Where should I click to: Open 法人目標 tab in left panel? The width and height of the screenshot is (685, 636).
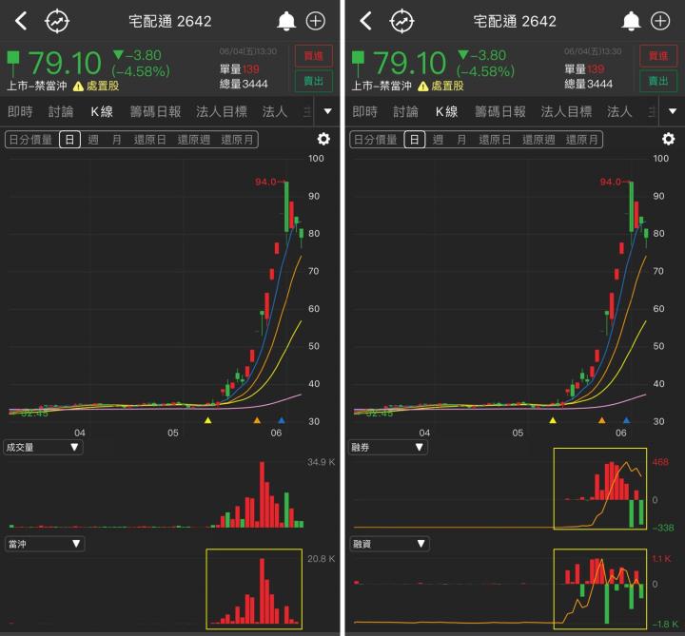tap(222, 112)
